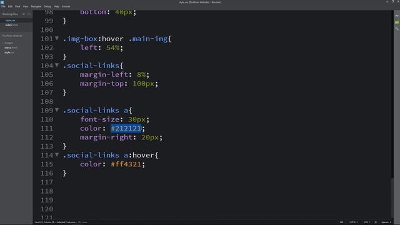Click the .main-img selector text

[x=148, y=39]
